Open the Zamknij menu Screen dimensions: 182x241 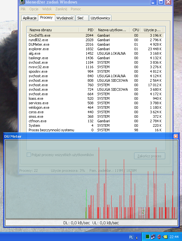[61, 9]
